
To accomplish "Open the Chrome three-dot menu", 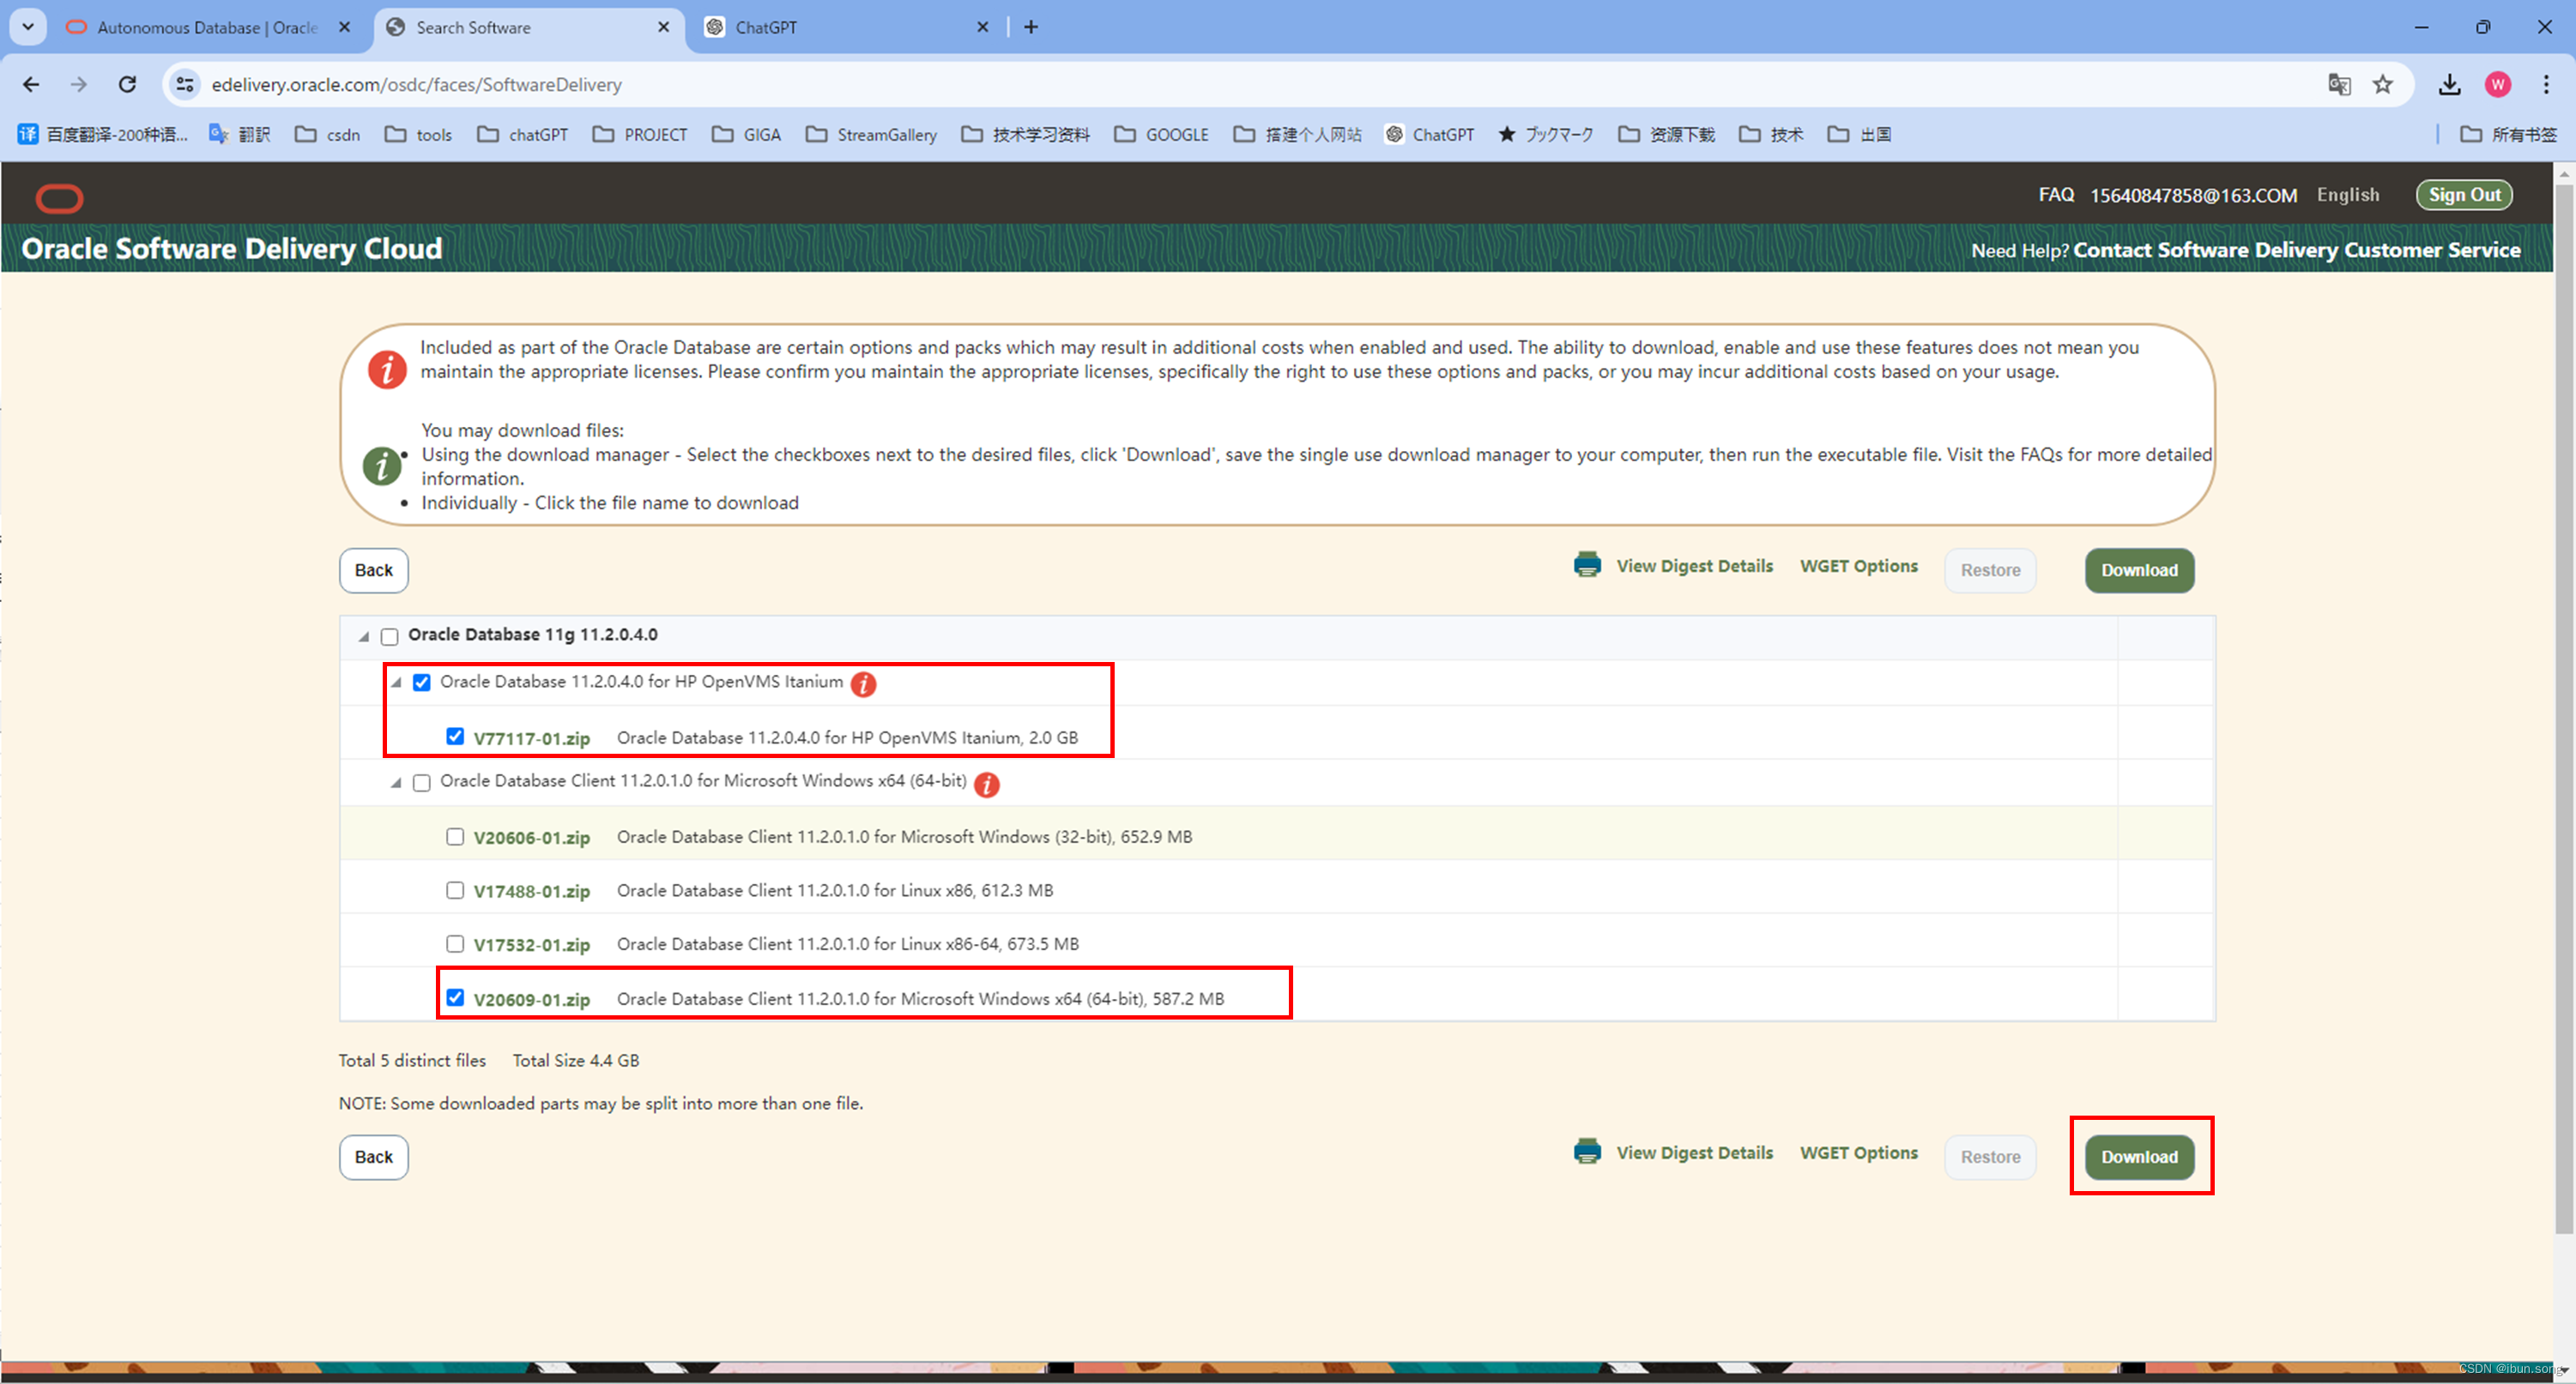I will pyautogui.click(x=2546, y=85).
